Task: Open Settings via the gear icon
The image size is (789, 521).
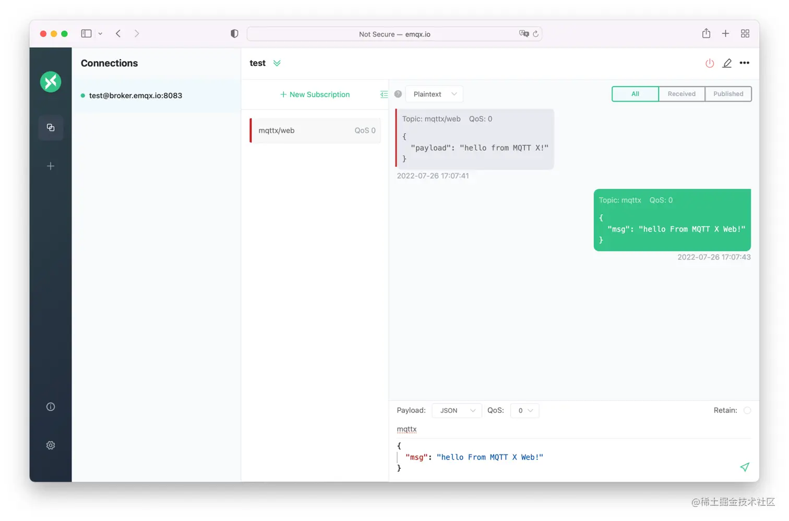Action: pos(50,445)
